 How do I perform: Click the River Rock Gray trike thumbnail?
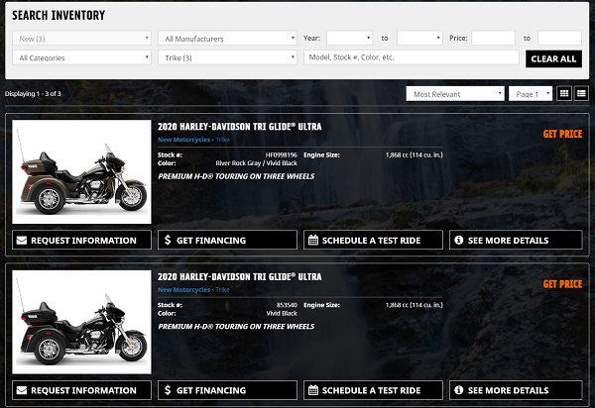point(81,172)
